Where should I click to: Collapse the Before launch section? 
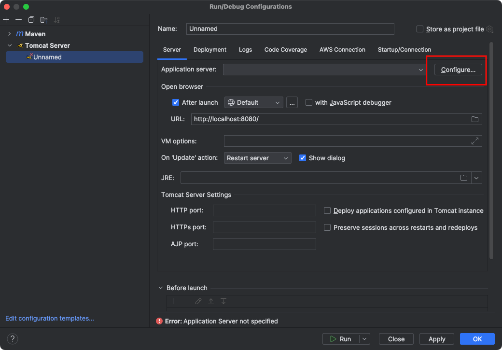tap(161, 288)
